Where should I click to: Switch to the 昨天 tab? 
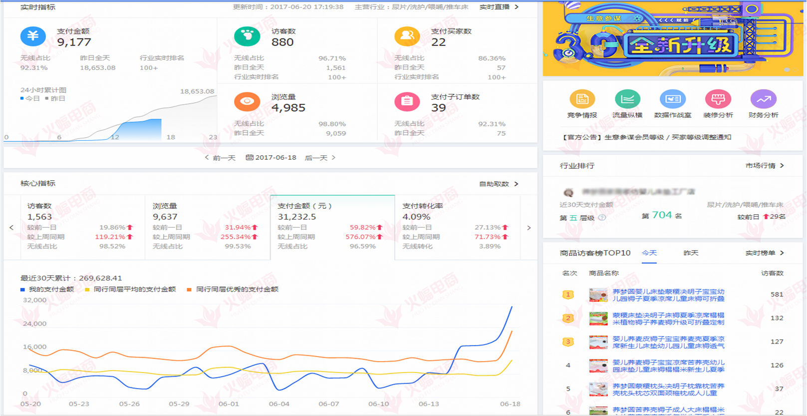tap(691, 253)
